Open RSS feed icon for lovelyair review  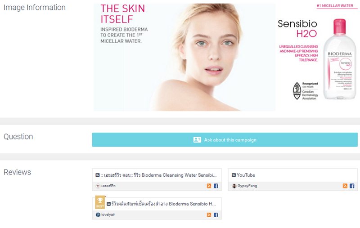(209, 215)
